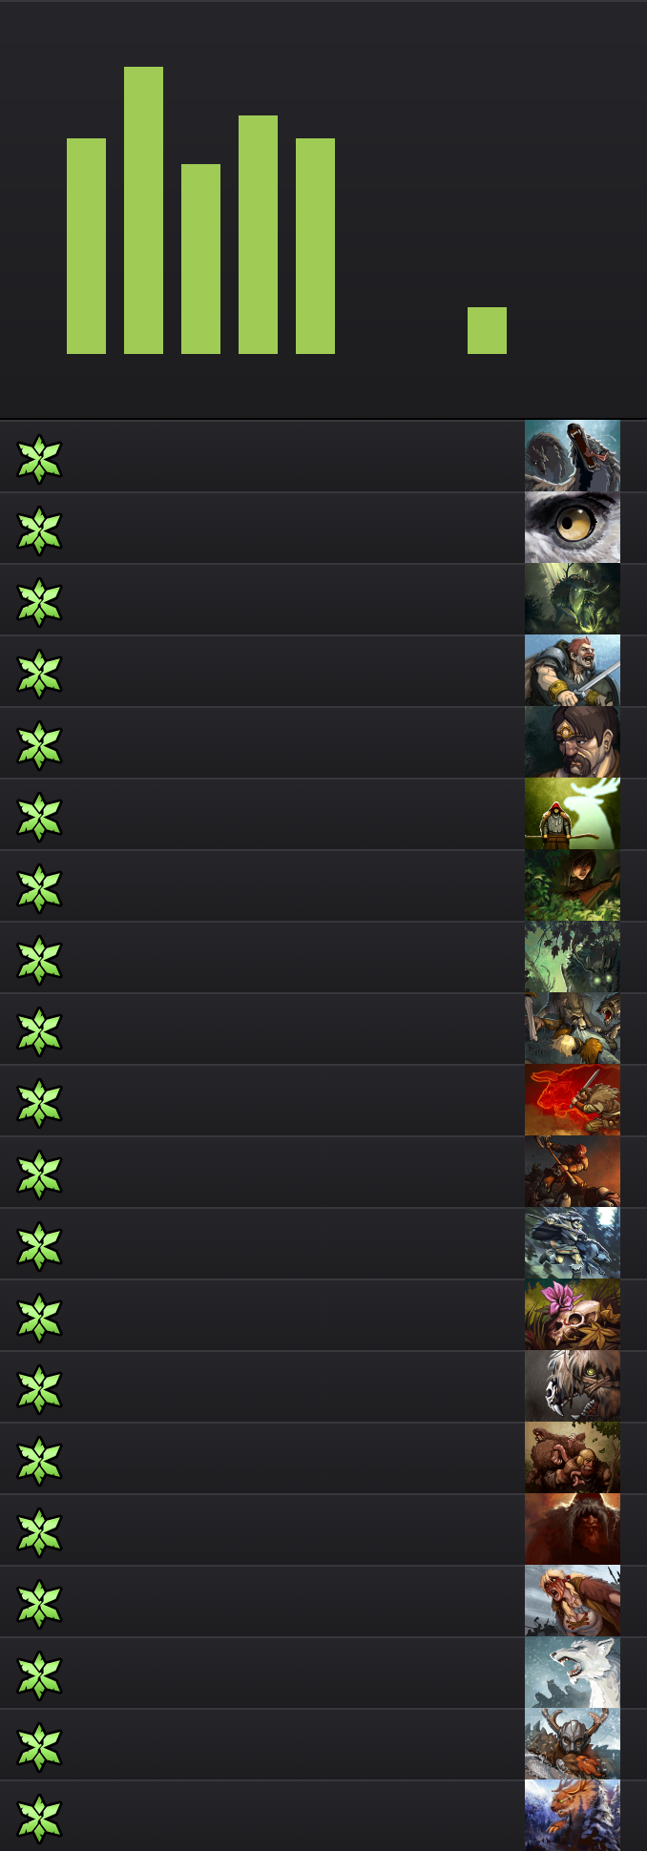647x1851 pixels.
Task: Open the gold-headband bearded man thumbnail
Action: point(573,742)
